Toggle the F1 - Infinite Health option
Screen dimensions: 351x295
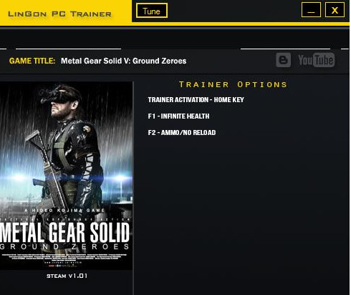178,116
